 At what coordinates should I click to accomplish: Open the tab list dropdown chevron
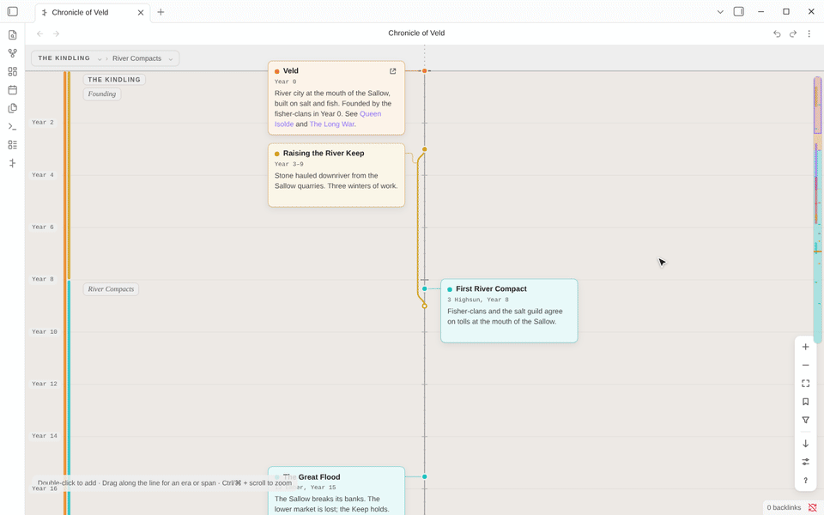[x=720, y=11]
